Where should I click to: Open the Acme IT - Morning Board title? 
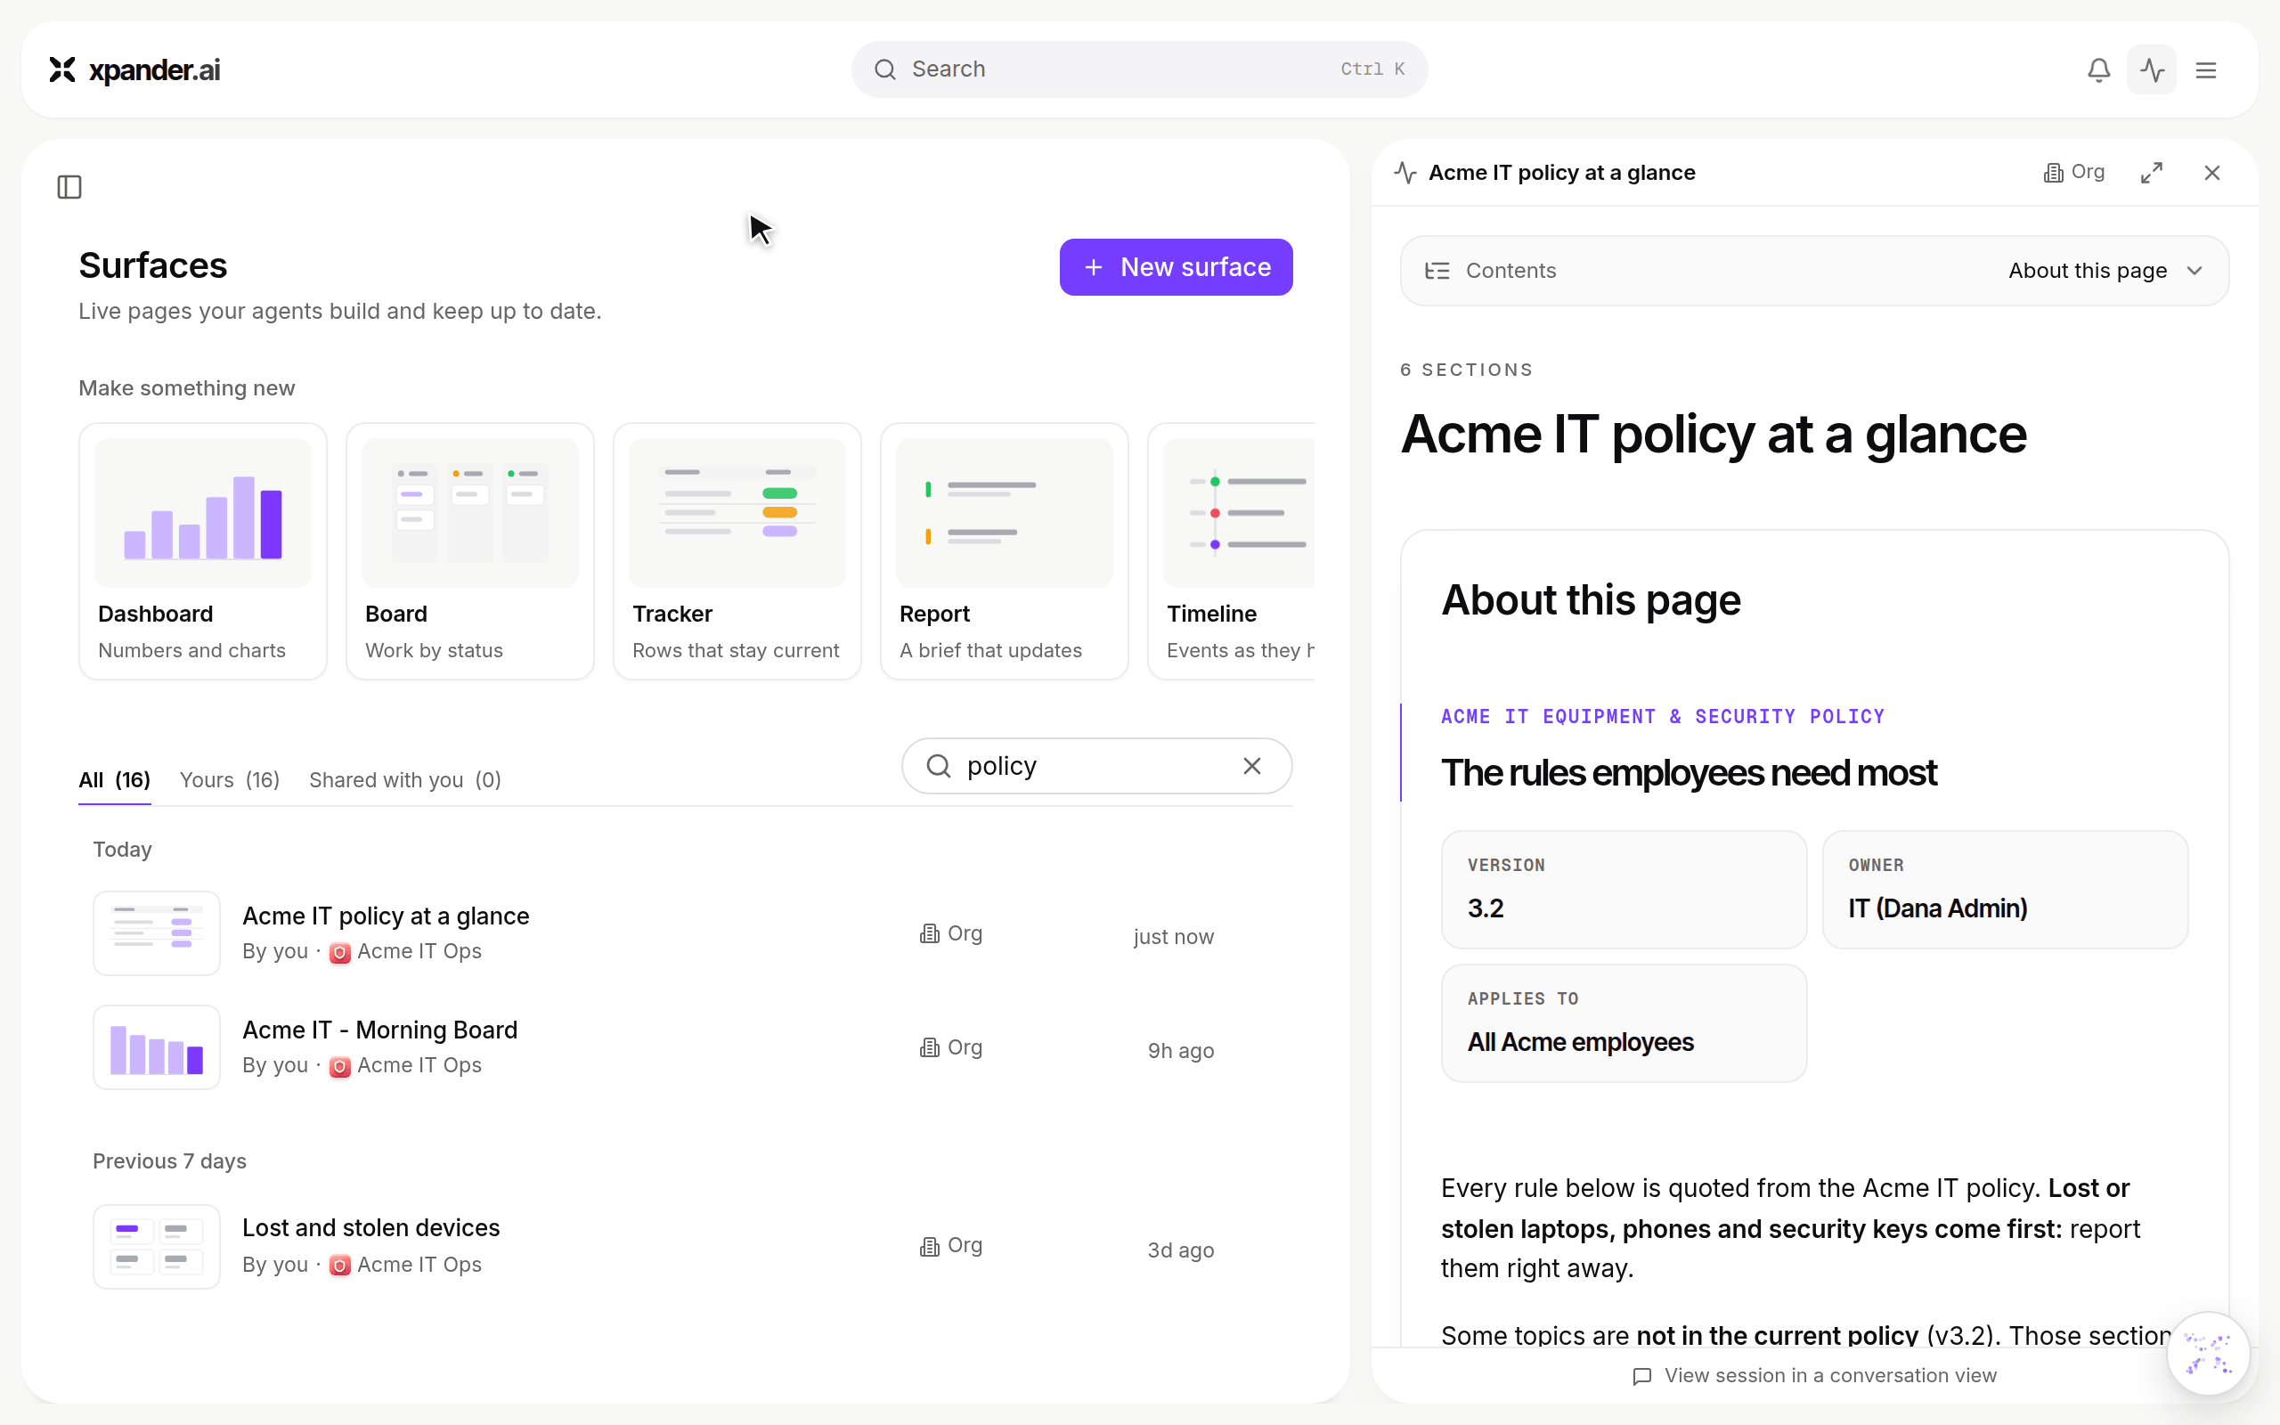(379, 1030)
